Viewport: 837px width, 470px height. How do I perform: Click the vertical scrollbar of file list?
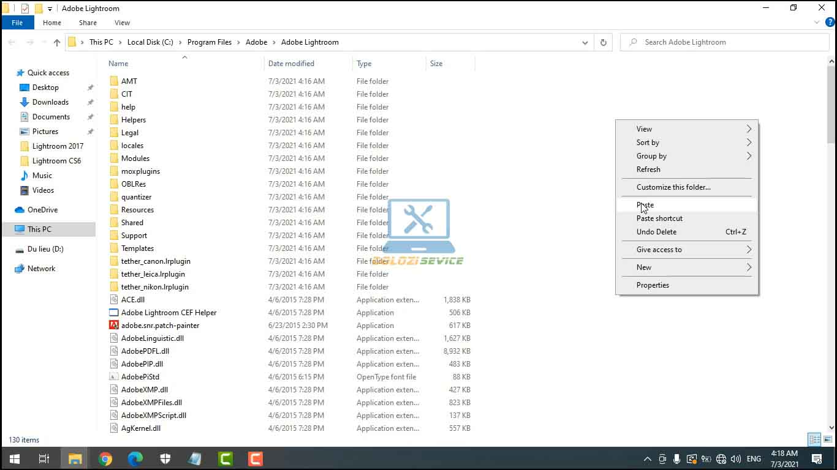click(831, 245)
